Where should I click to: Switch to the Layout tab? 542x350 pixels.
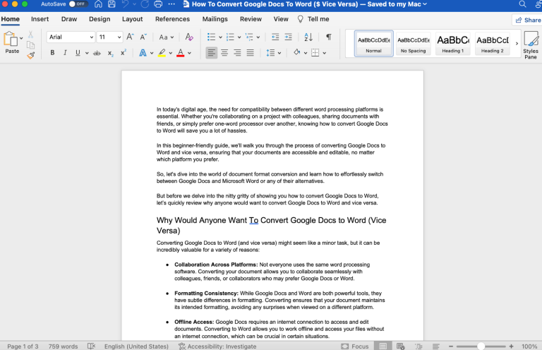coord(133,19)
